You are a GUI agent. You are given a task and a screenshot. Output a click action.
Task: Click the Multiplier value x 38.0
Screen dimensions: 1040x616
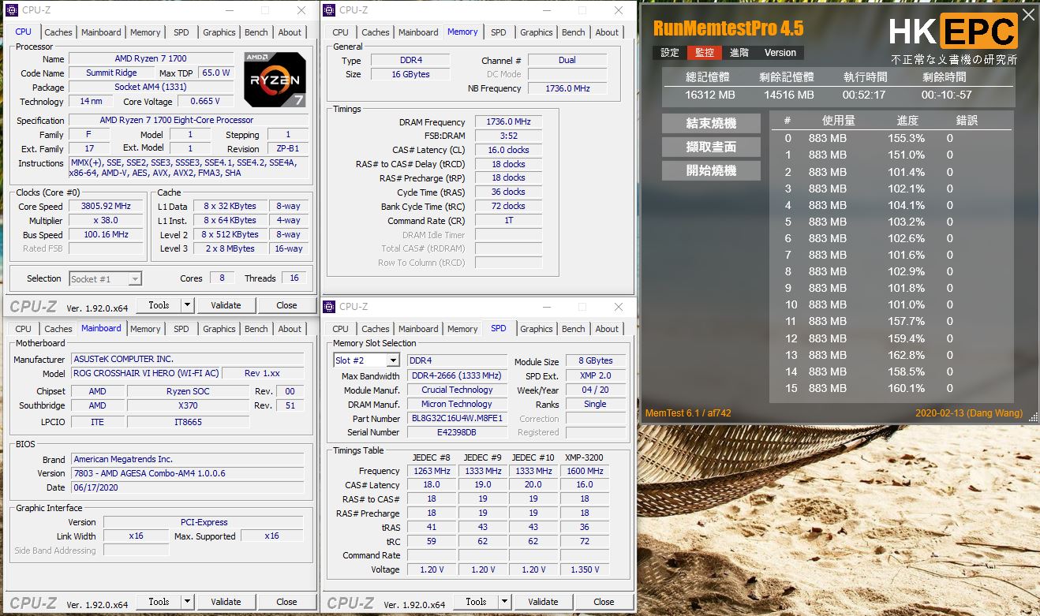tap(106, 221)
